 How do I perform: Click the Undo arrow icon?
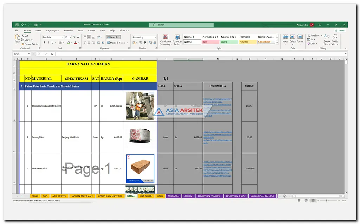coord(22,25)
